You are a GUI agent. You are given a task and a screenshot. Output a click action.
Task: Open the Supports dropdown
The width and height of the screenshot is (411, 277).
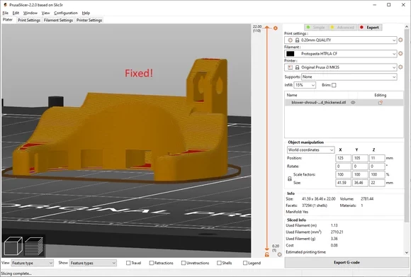349,77
